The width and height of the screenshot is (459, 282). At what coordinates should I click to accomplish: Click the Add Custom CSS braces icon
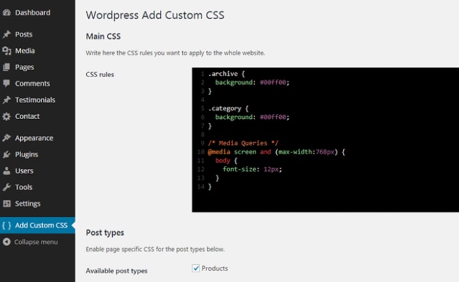click(7, 225)
